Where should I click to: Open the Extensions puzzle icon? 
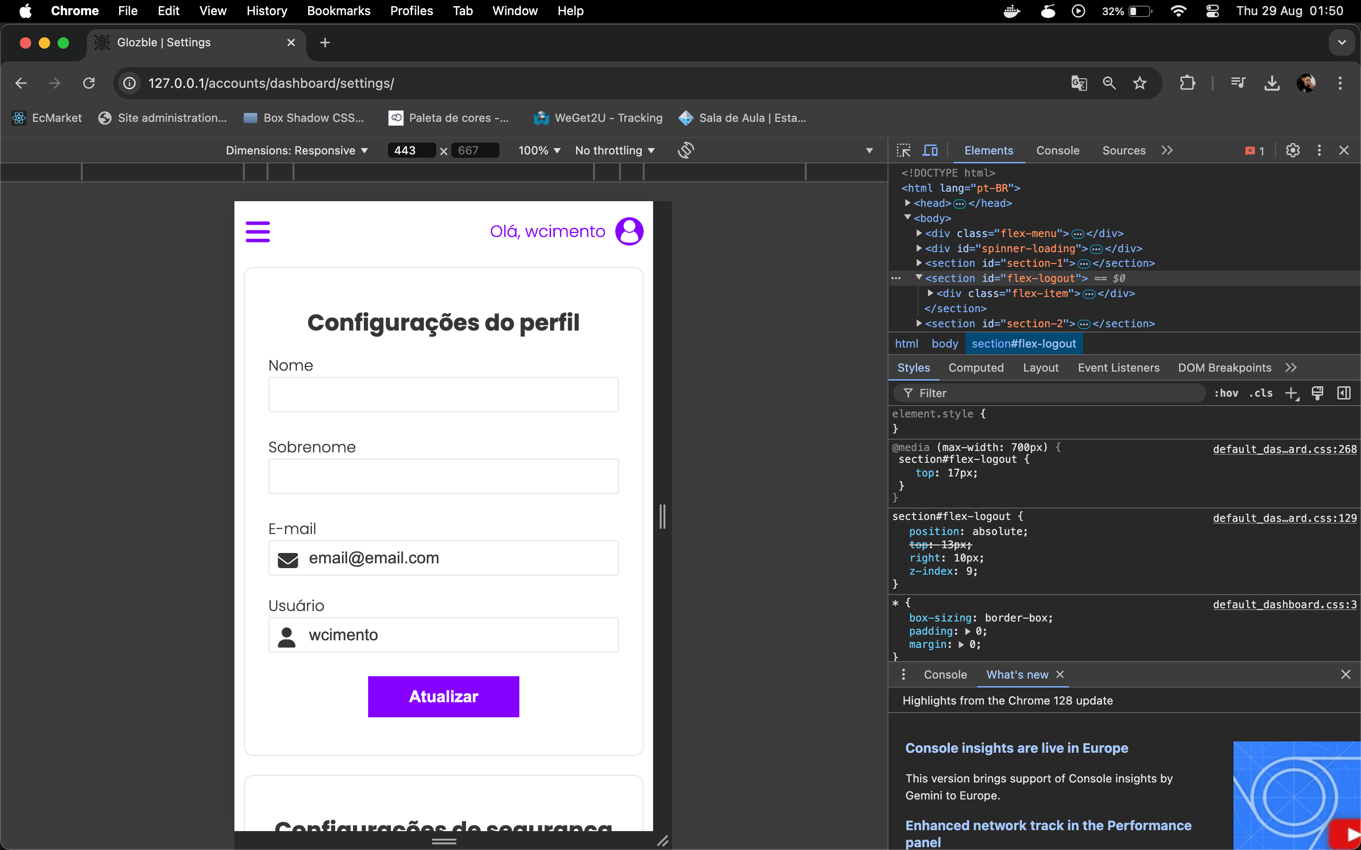point(1187,83)
